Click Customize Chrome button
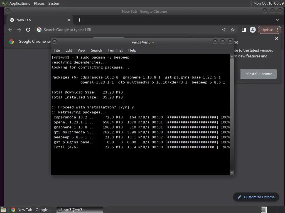Screen dimensions: 285x213 click(x=256, y=197)
